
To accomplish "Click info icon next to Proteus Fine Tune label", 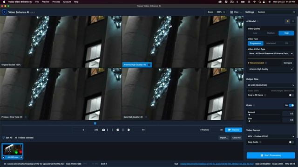I will pyautogui.click(x=26, y=117).
